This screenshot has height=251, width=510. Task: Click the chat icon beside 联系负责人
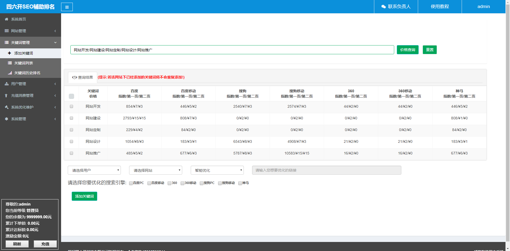(x=384, y=7)
